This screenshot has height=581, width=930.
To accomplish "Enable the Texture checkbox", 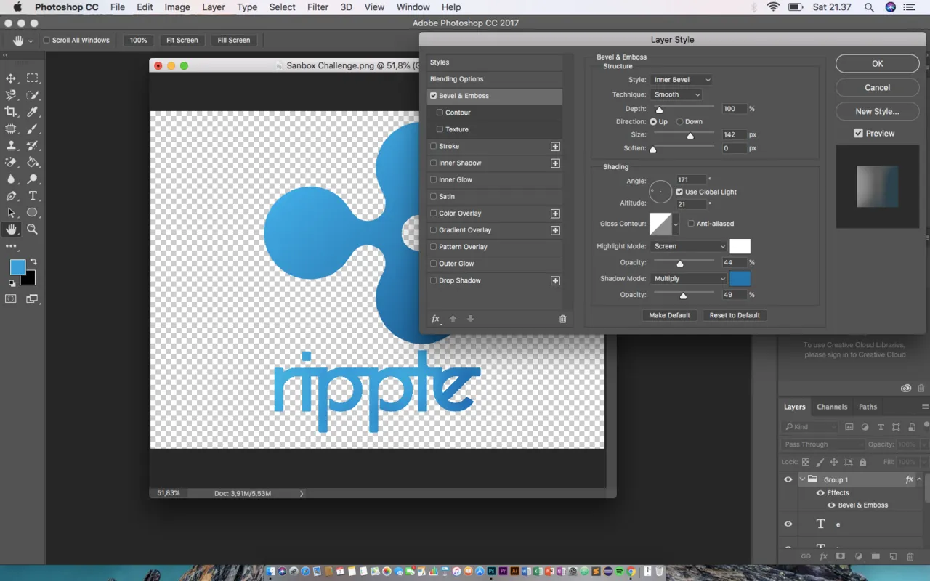I will (x=440, y=129).
